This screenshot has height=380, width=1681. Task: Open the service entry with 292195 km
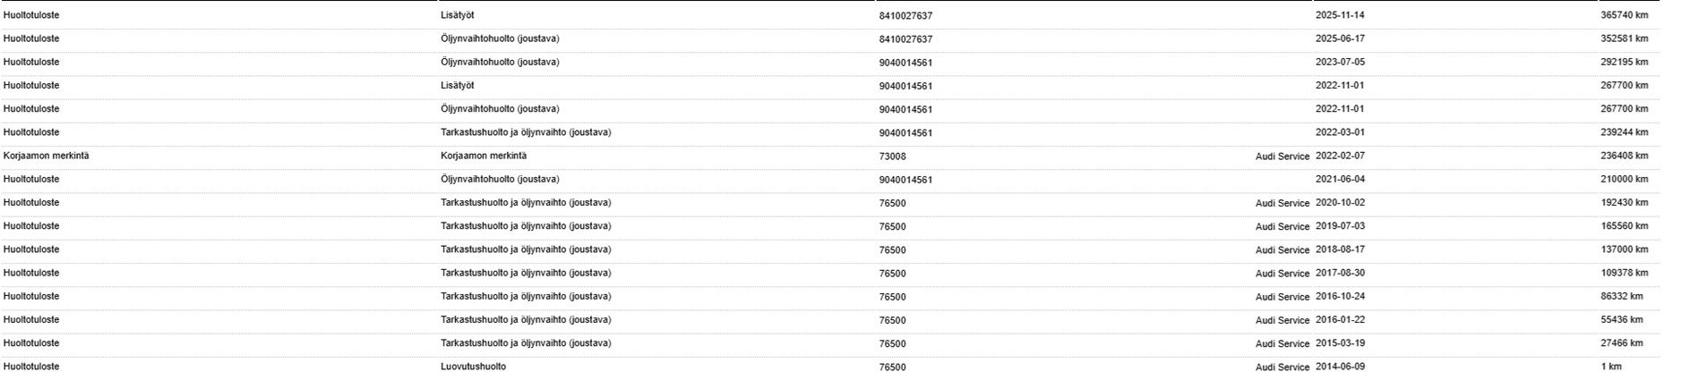(x=830, y=63)
